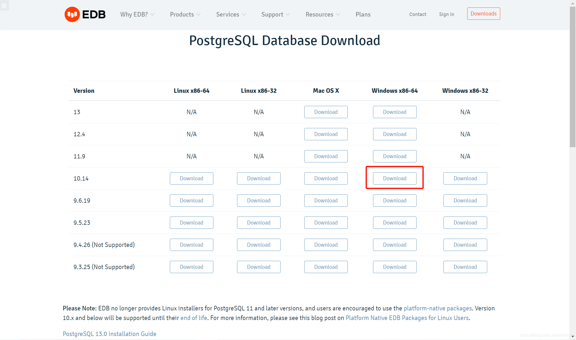Open the Plans page

click(x=363, y=14)
